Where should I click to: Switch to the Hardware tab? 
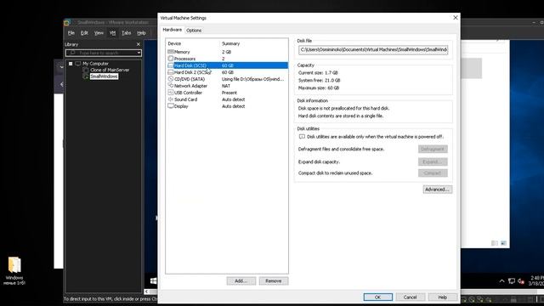point(172,30)
